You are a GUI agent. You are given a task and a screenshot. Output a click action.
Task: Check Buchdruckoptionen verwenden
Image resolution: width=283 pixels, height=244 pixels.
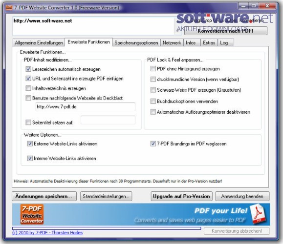point(153,102)
